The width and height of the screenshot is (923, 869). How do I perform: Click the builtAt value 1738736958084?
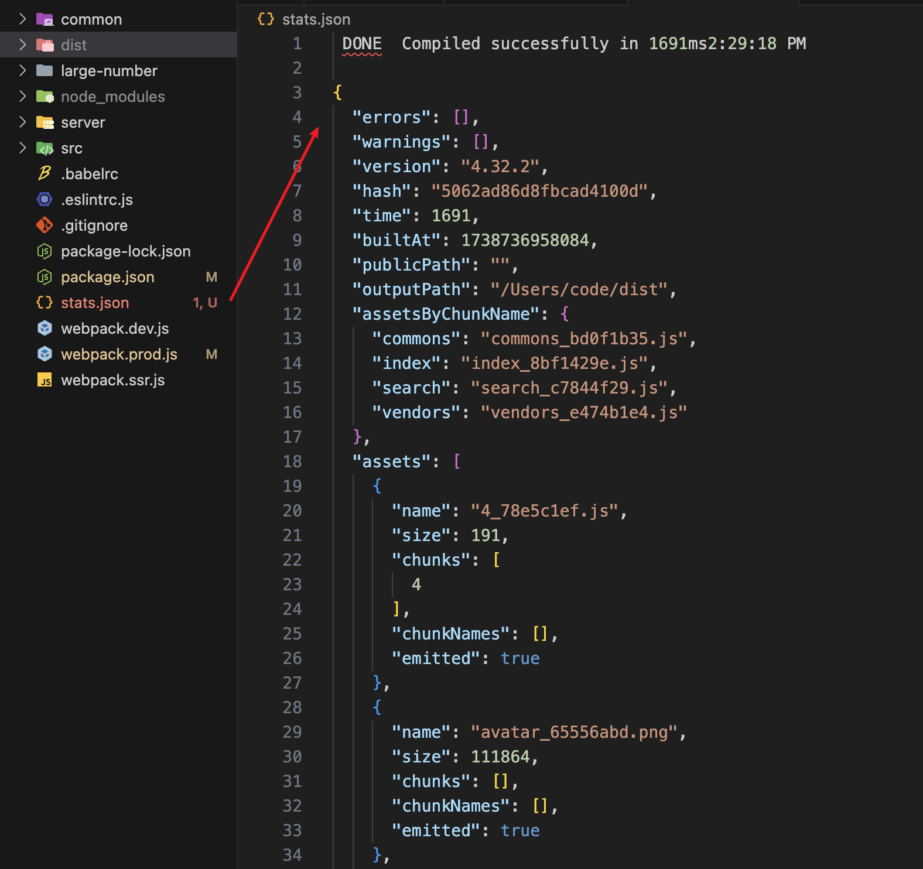[525, 240]
